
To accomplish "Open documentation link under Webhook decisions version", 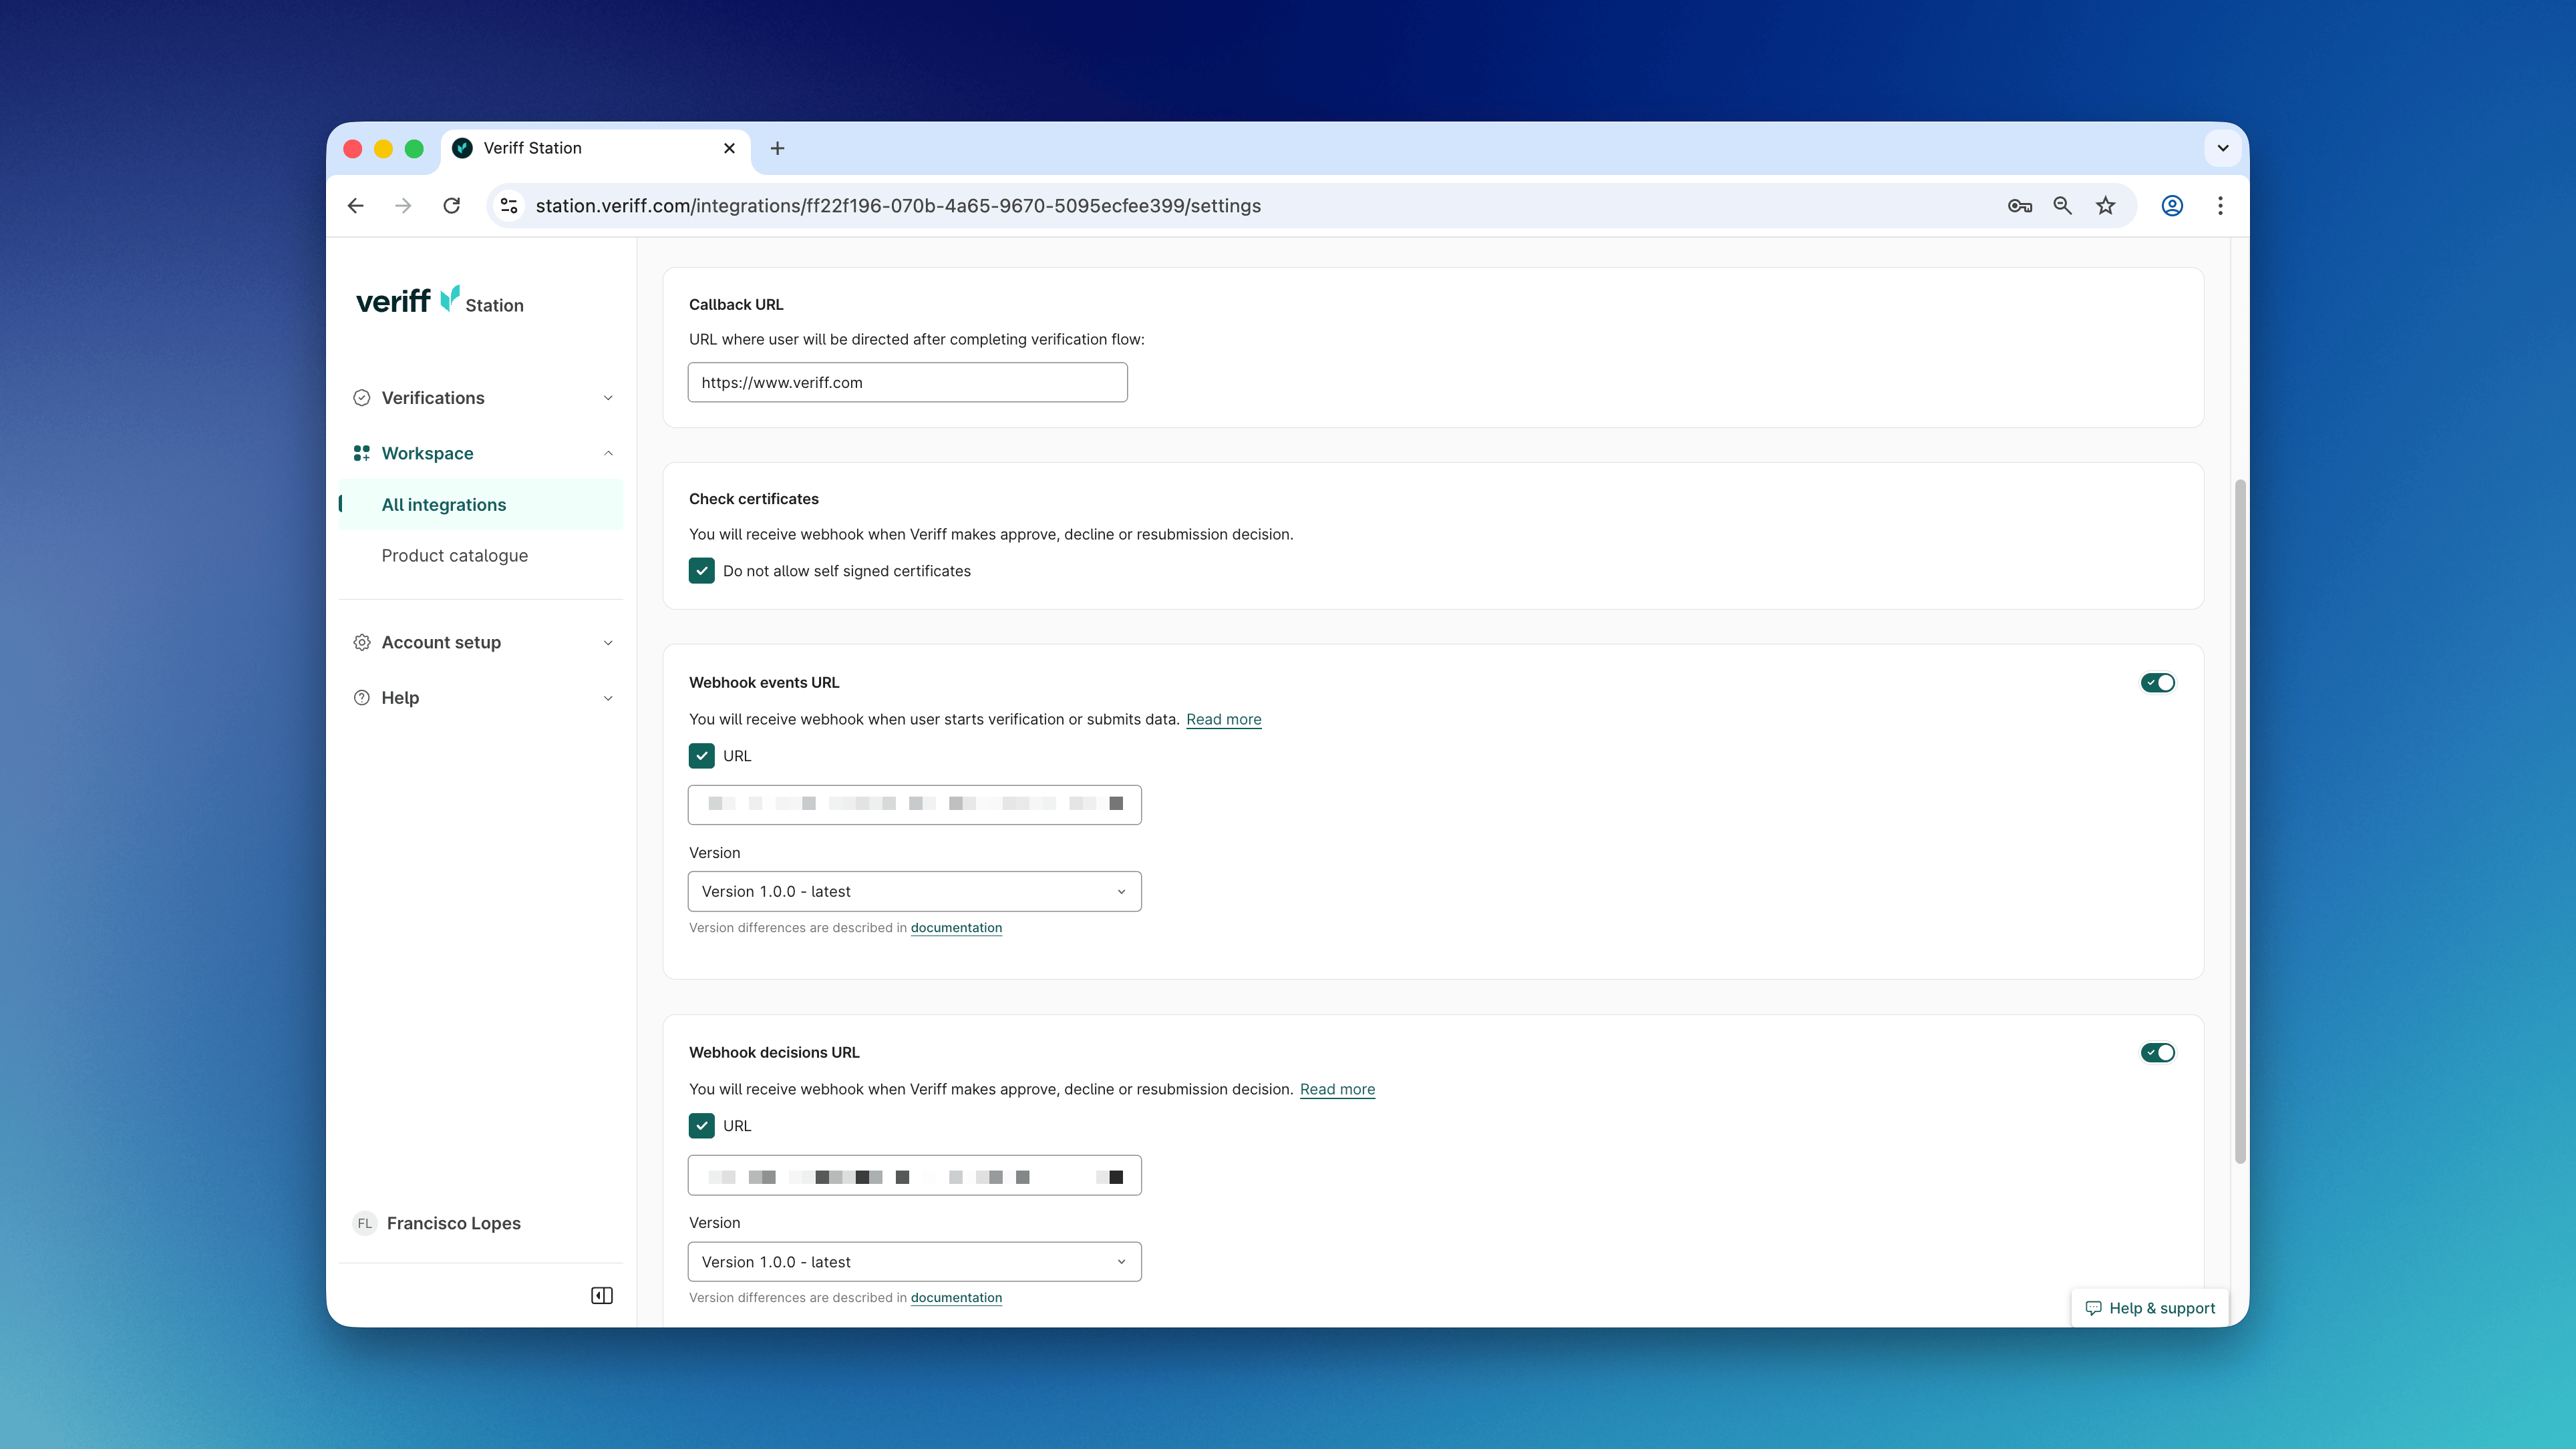I will click(956, 1298).
